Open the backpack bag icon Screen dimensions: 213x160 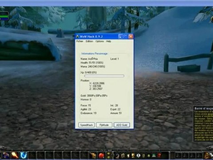[x=208, y=155]
